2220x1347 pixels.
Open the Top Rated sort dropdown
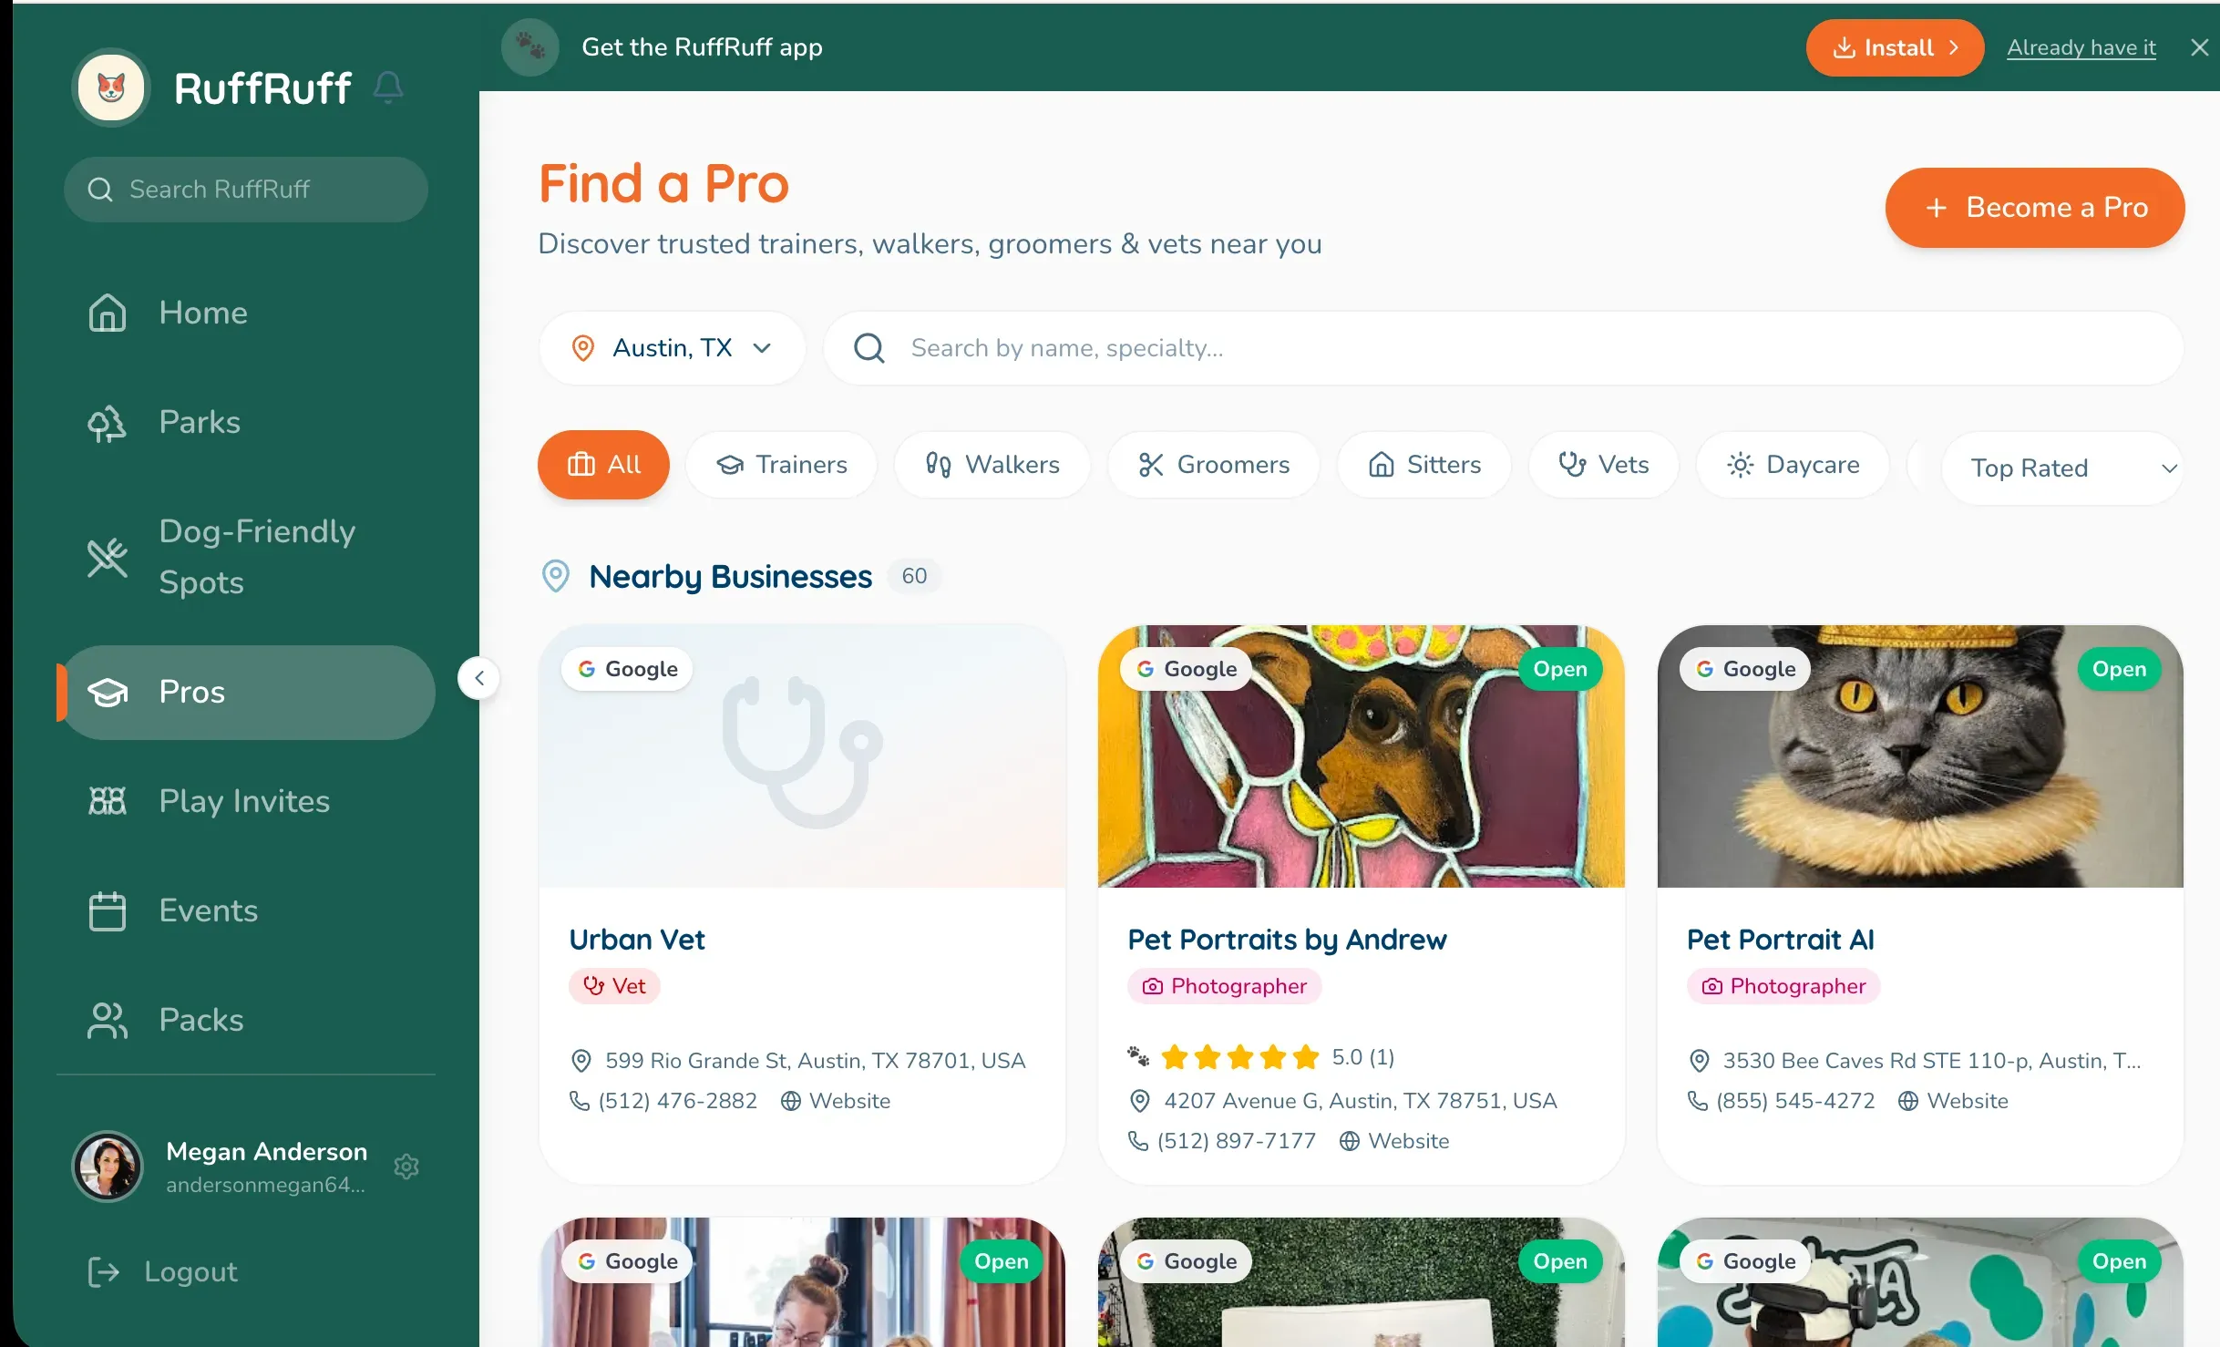tap(2063, 468)
